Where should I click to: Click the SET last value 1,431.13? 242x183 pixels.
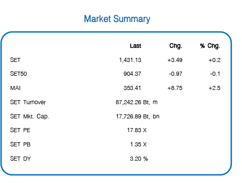(130, 60)
